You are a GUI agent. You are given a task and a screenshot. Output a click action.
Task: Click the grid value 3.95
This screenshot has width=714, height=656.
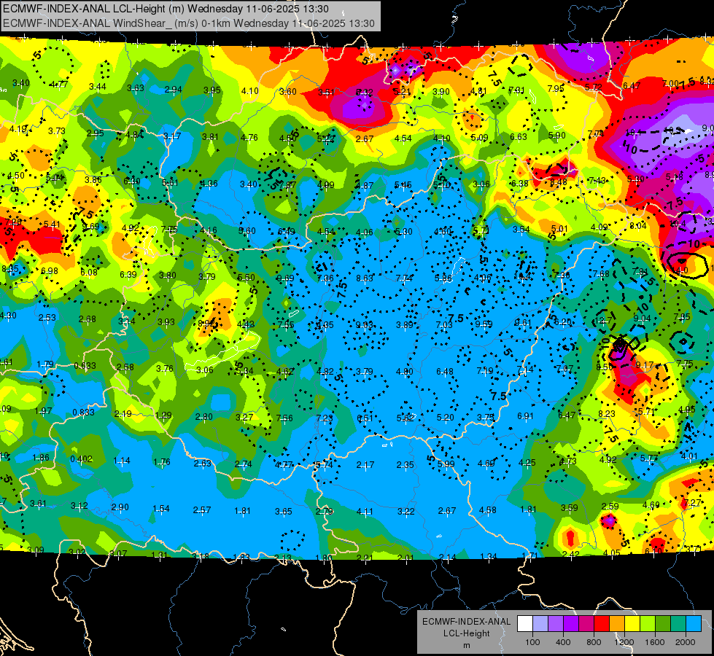coord(212,90)
